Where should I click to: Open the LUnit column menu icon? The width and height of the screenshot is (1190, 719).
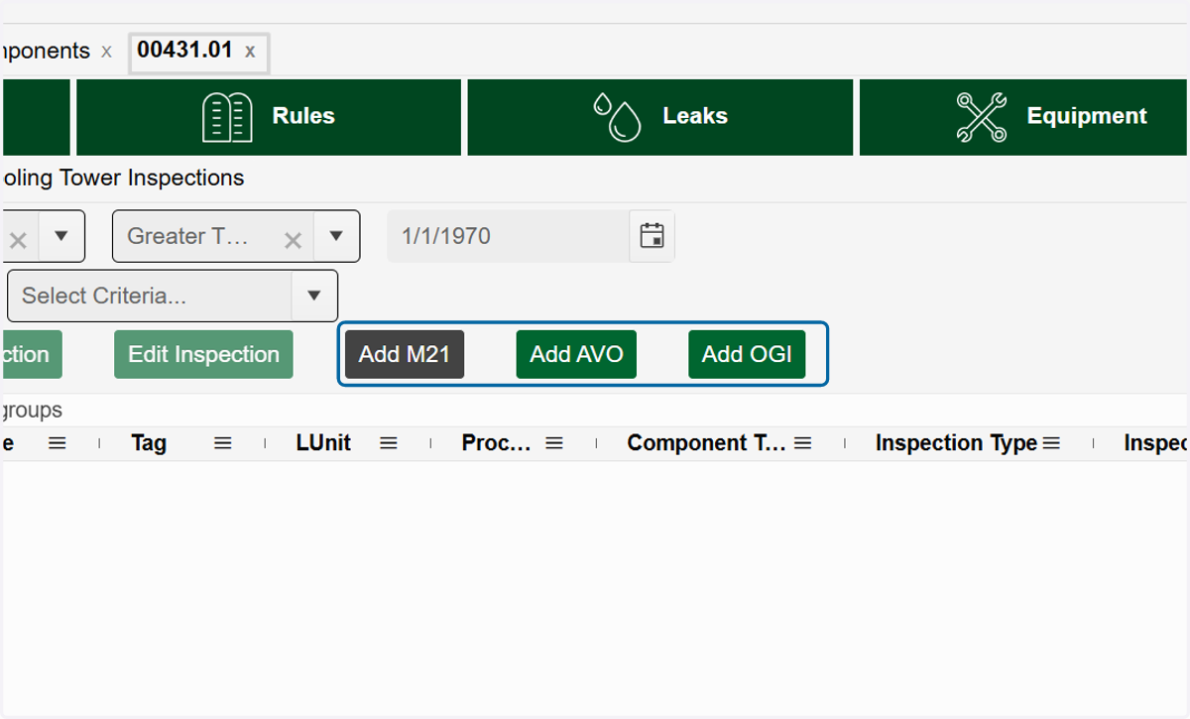click(389, 443)
